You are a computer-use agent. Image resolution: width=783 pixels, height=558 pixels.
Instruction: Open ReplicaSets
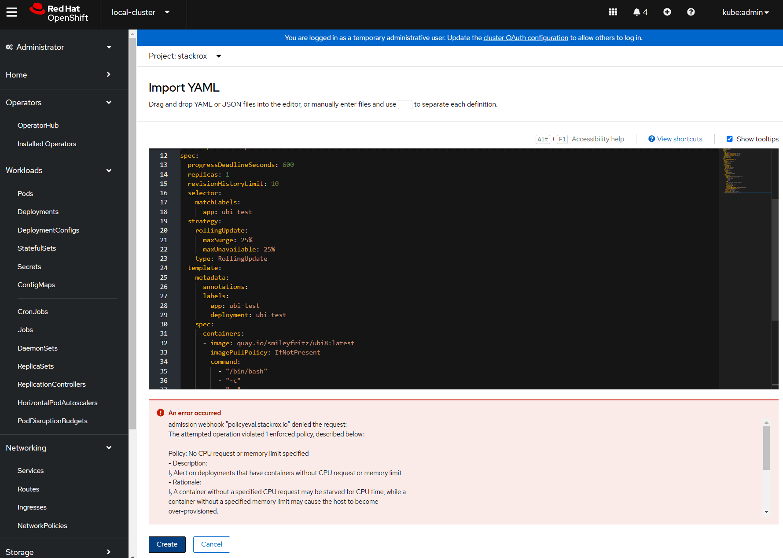36,366
